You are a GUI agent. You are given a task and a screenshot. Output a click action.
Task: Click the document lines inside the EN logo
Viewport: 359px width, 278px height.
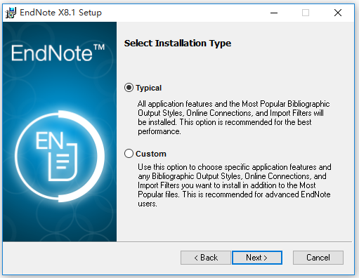click(63, 161)
